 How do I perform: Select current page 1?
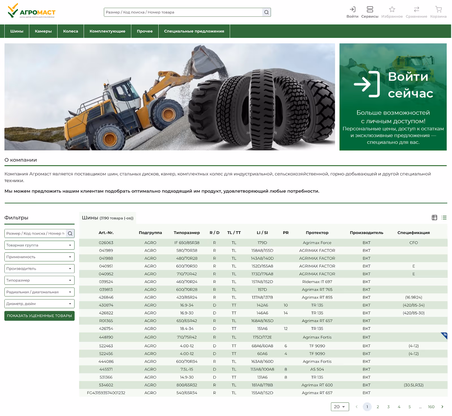367,407
